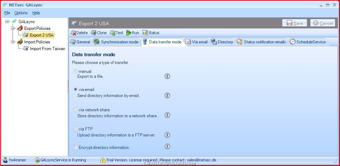Screen dimensions: 340x166
Task: Enable Encrypt directory information checkbox
Action: 75,147
